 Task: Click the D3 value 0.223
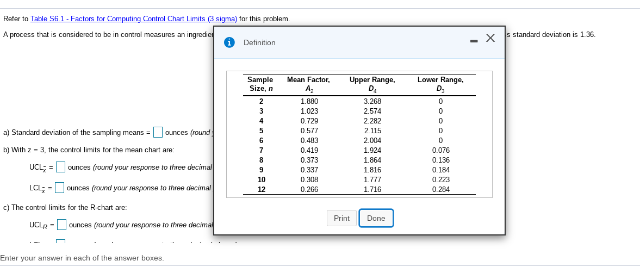(x=441, y=180)
